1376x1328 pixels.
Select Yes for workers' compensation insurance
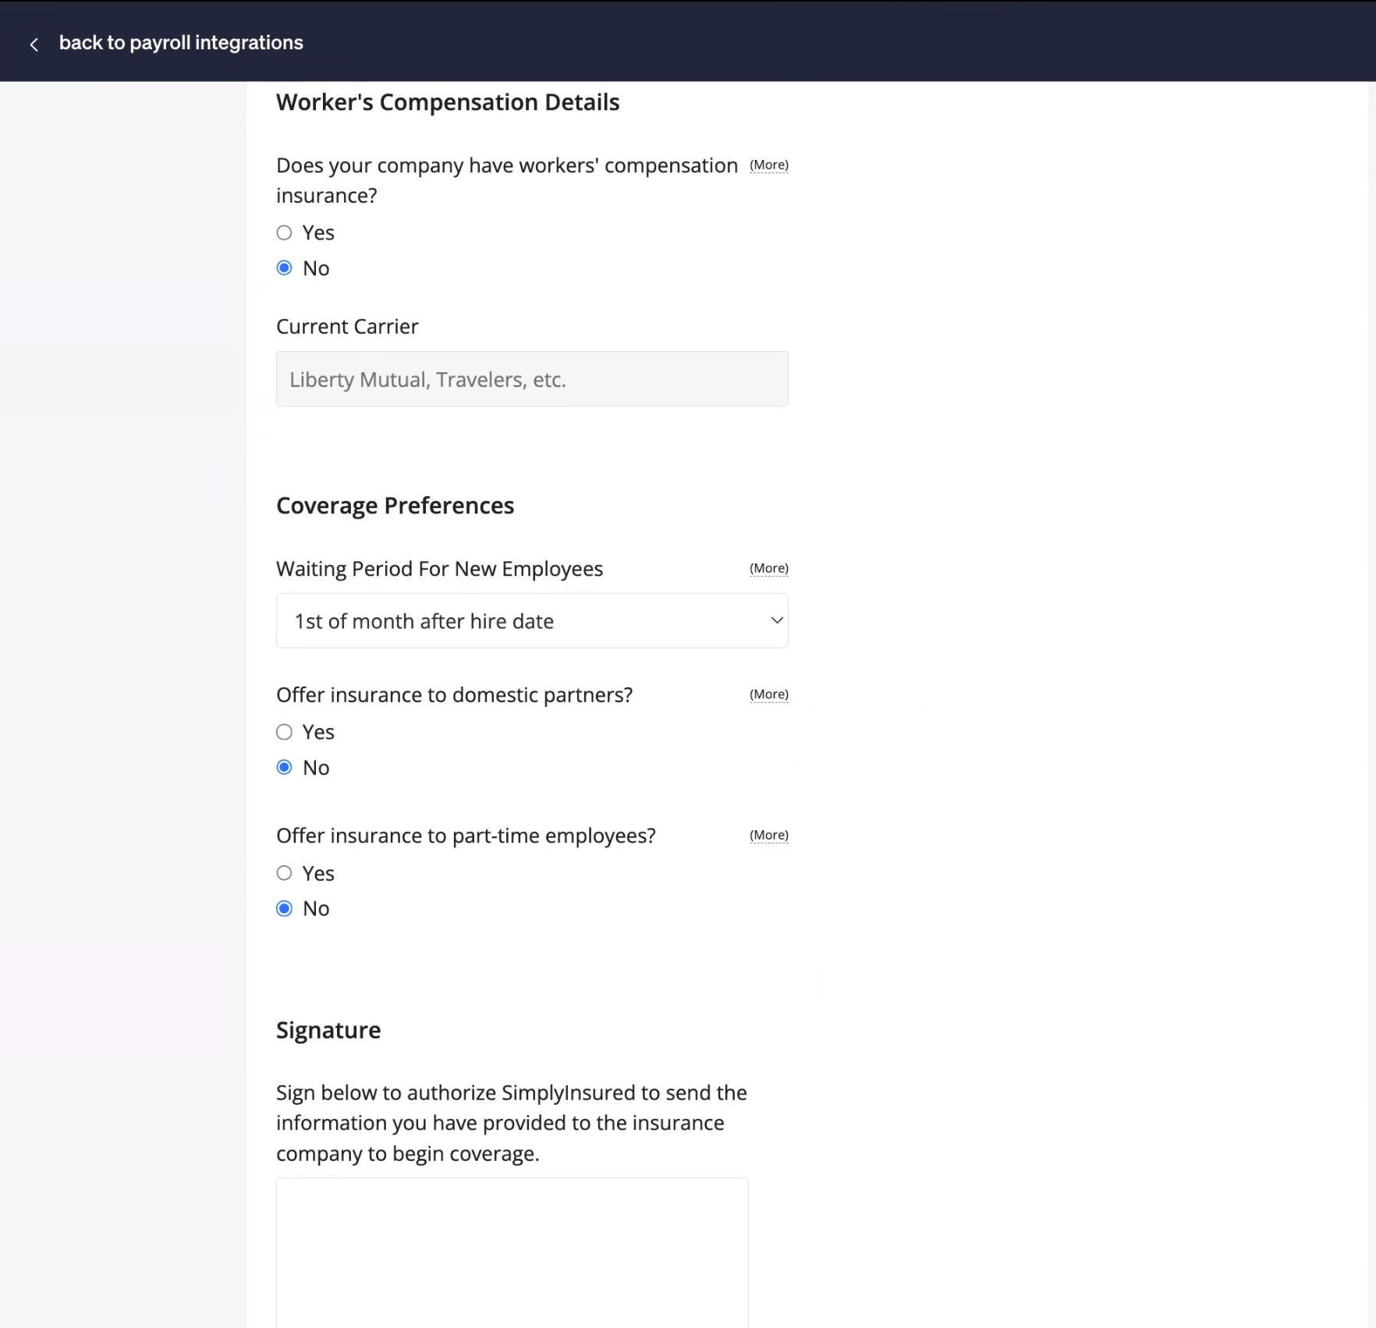[284, 233]
